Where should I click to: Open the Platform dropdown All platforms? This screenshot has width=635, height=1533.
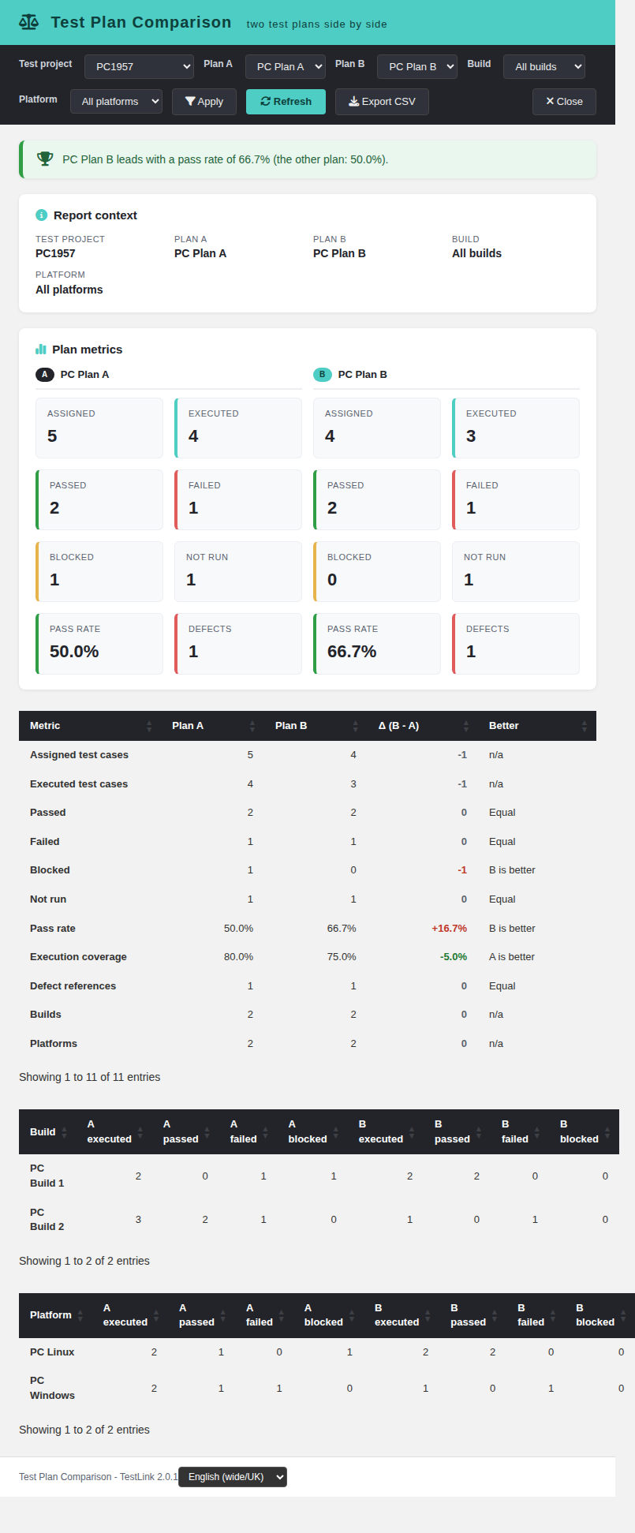coord(116,101)
